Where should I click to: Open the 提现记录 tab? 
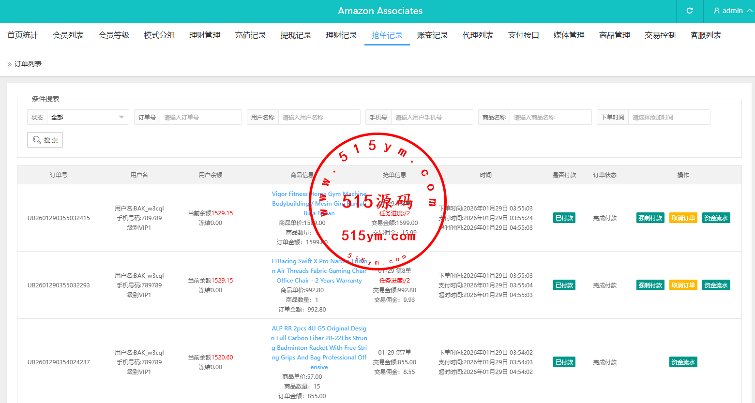click(296, 35)
